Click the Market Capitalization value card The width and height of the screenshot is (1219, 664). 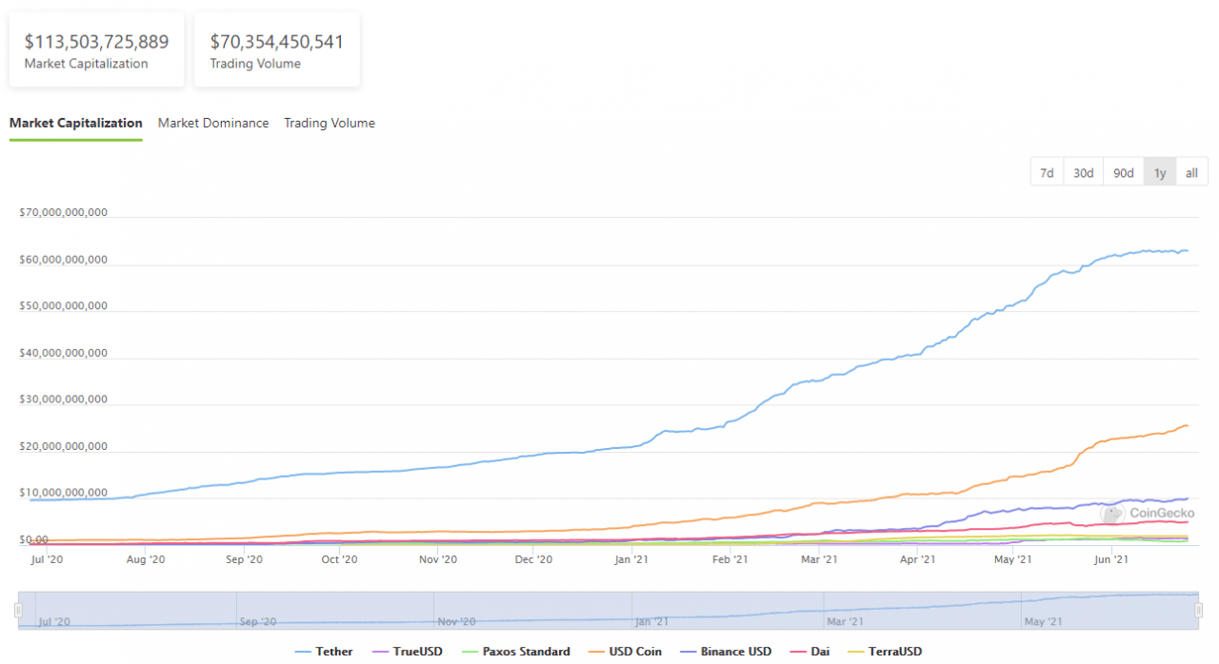click(x=96, y=50)
